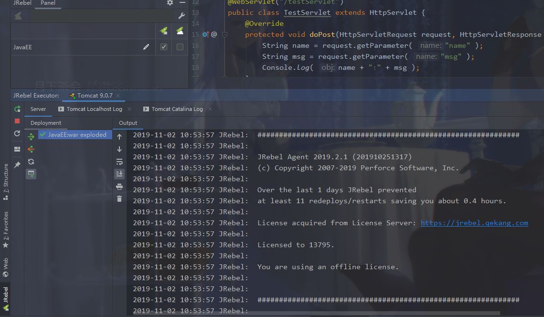The height and width of the screenshot is (317, 544).
Task: Close Tomcat Localhost Log tab
Action: 129,109
